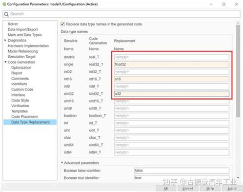Click the MATLAB icon in the title bar

pyautogui.click(x=4, y=4)
